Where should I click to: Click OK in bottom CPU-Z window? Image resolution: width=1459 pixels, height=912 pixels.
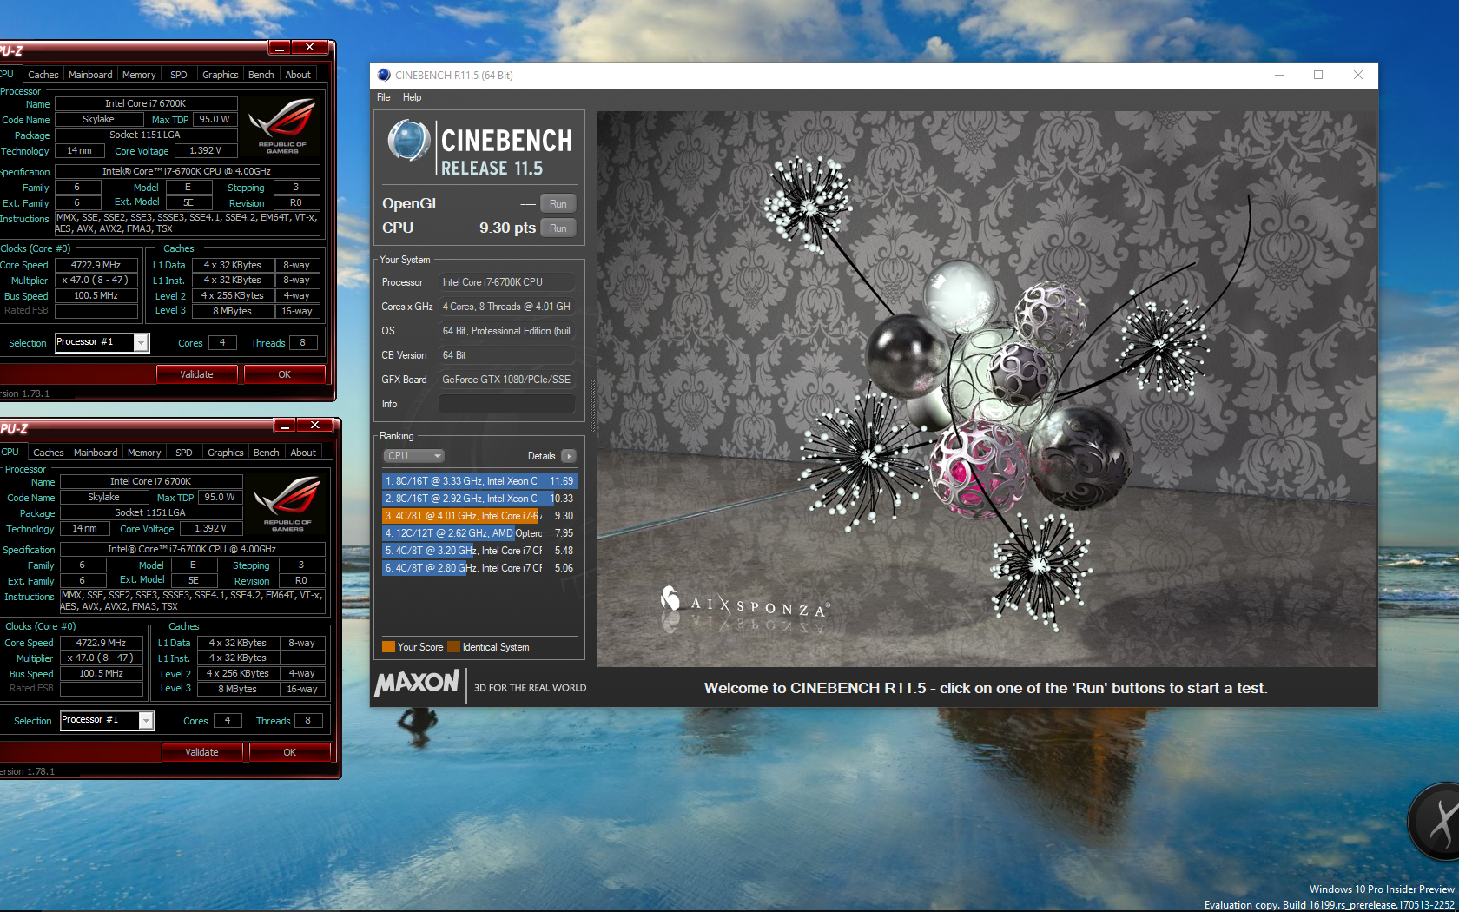pyautogui.click(x=289, y=752)
